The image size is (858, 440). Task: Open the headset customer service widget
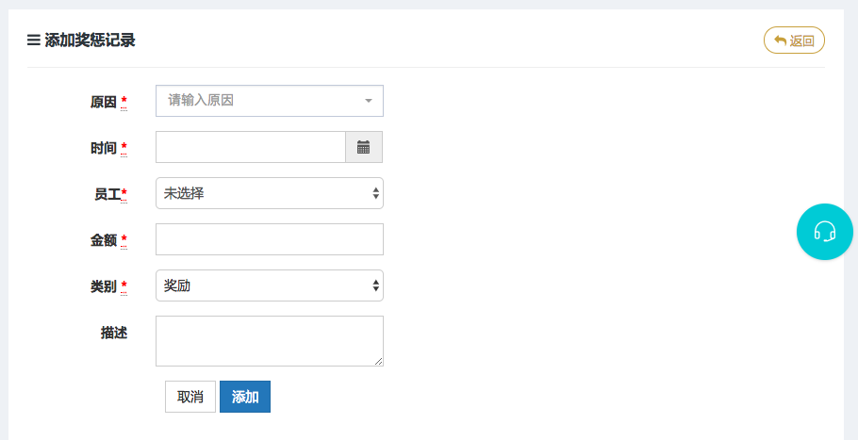(825, 232)
